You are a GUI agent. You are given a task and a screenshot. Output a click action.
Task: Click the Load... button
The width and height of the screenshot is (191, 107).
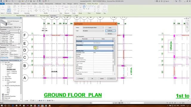click(x=110, y=28)
